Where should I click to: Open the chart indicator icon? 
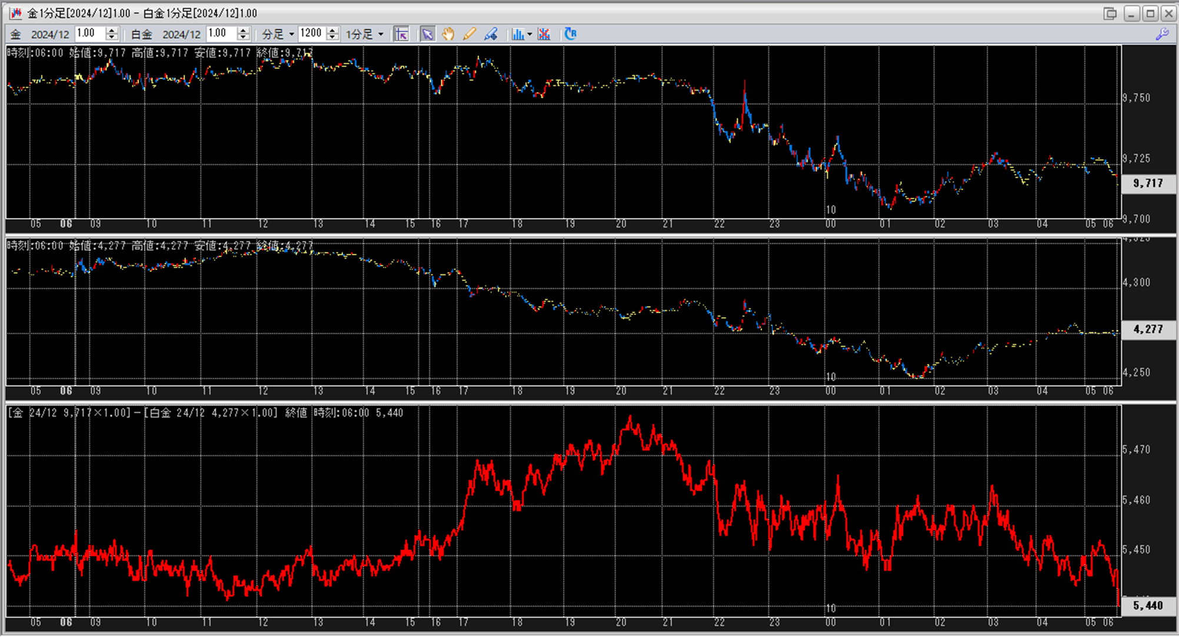pos(517,34)
